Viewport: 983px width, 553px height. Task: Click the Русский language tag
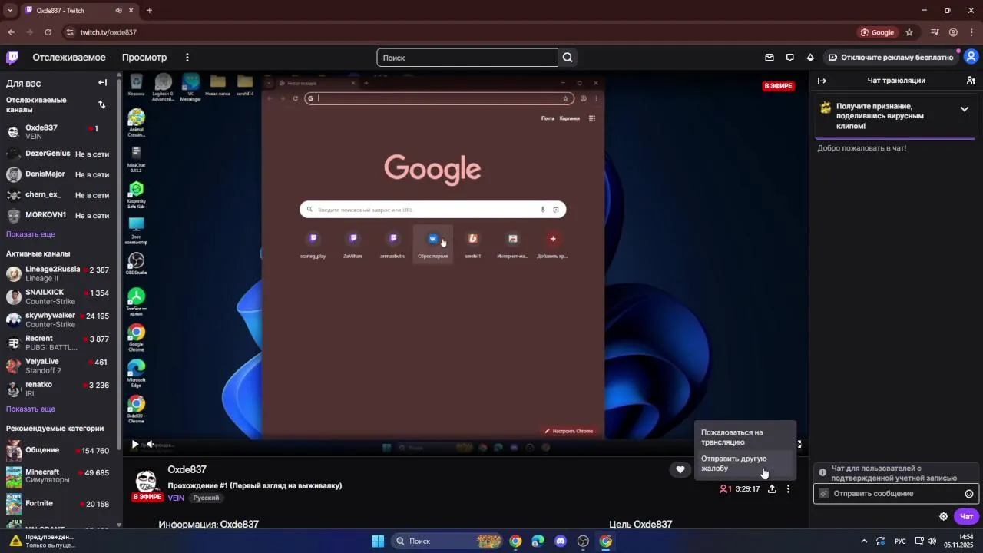(206, 498)
